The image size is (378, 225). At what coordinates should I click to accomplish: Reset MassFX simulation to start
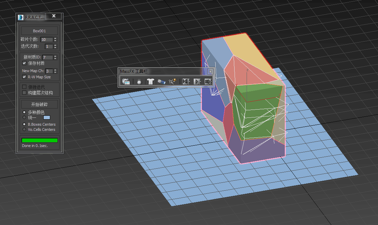[x=186, y=81]
